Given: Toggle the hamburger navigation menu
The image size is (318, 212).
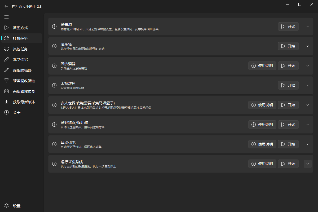Looking at the screenshot, I should (x=6, y=17).
